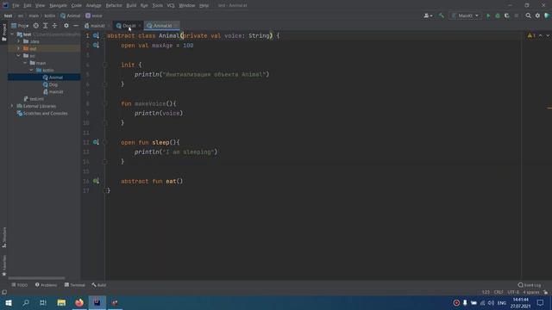Open the Navigate menu
Screen dimensions: 552x310
pyautogui.click(x=58, y=6)
